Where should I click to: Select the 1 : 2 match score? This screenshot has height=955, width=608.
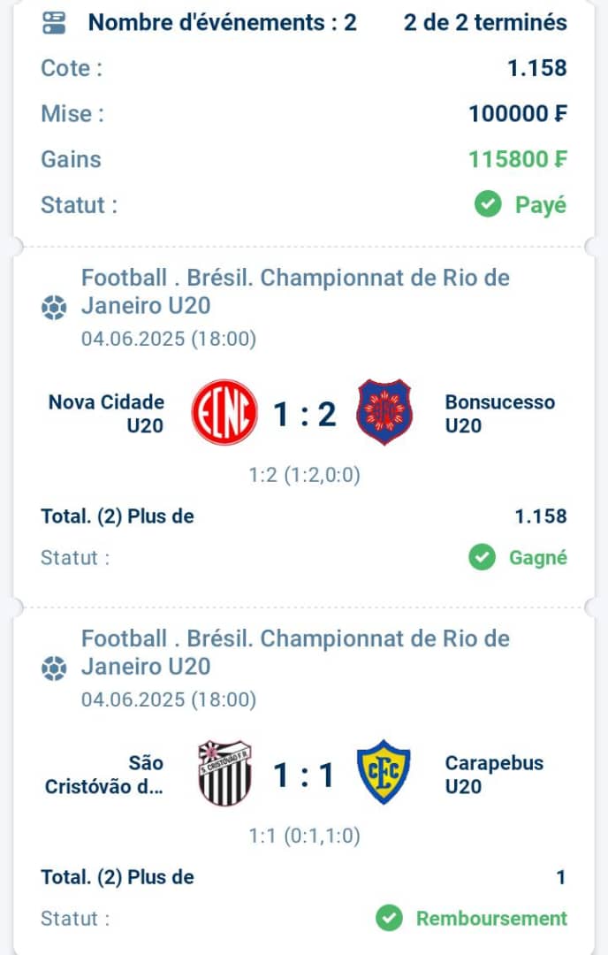(x=304, y=414)
